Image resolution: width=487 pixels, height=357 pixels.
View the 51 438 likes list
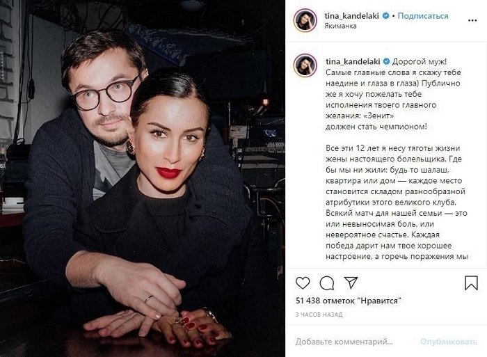(x=348, y=301)
